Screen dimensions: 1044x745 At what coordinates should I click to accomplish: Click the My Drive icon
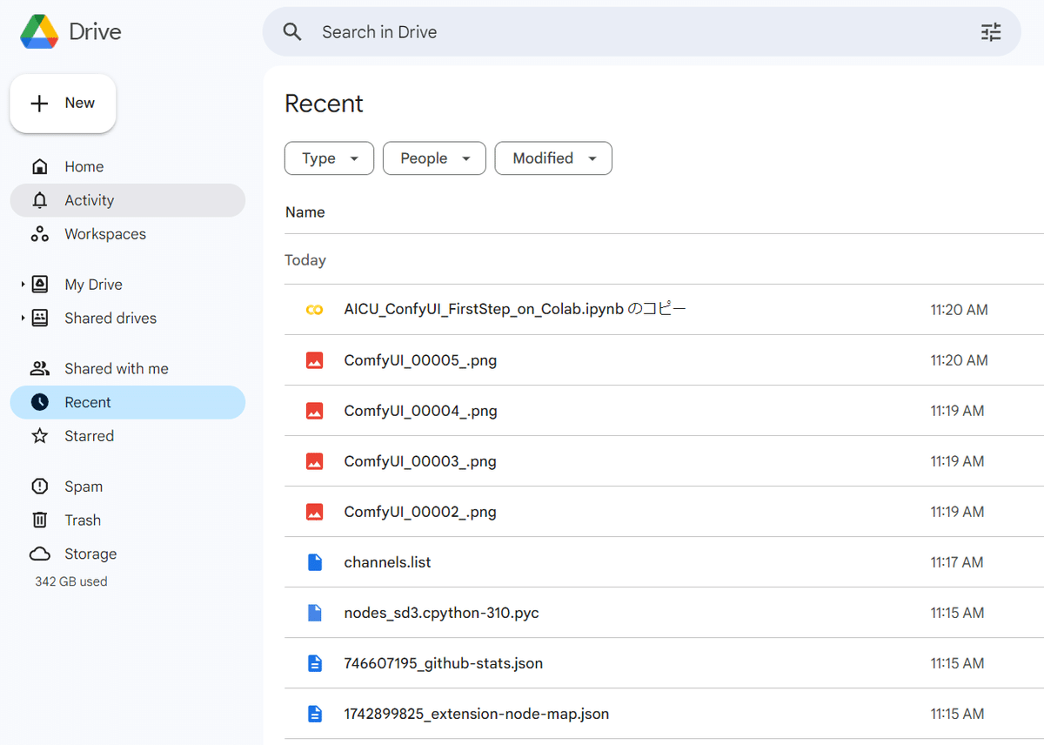click(x=40, y=285)
